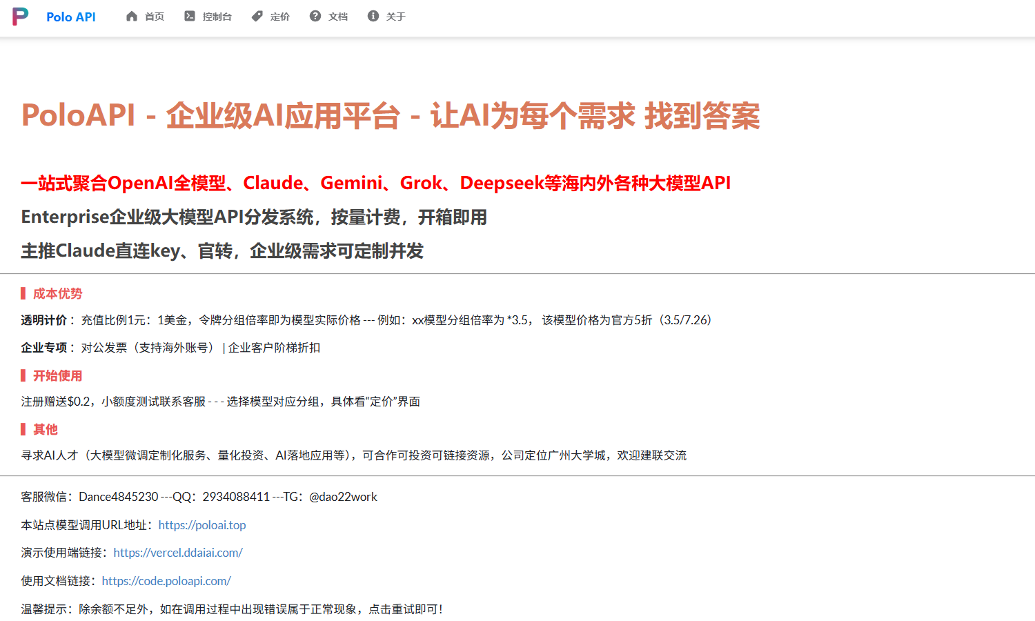1035x621 pixels.
Task: Click the question mark icon beside 文档
Action: [x=315, y=16]
